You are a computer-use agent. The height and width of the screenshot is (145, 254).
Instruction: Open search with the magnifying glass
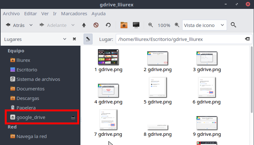click(x=233, y=25)
